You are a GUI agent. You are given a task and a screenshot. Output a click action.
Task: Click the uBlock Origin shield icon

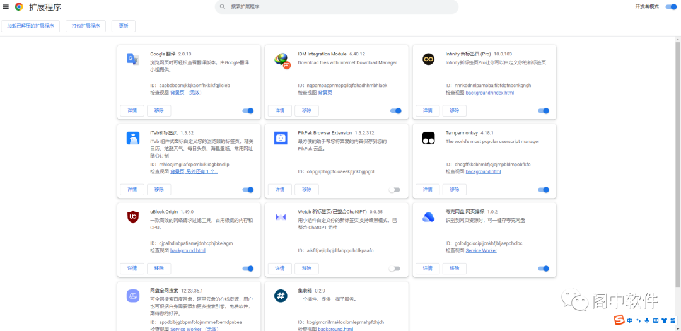click(132, 217)
